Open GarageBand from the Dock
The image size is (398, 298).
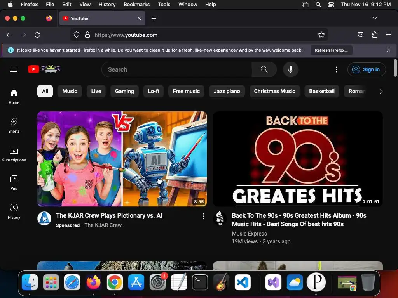[x=221, y=282]
